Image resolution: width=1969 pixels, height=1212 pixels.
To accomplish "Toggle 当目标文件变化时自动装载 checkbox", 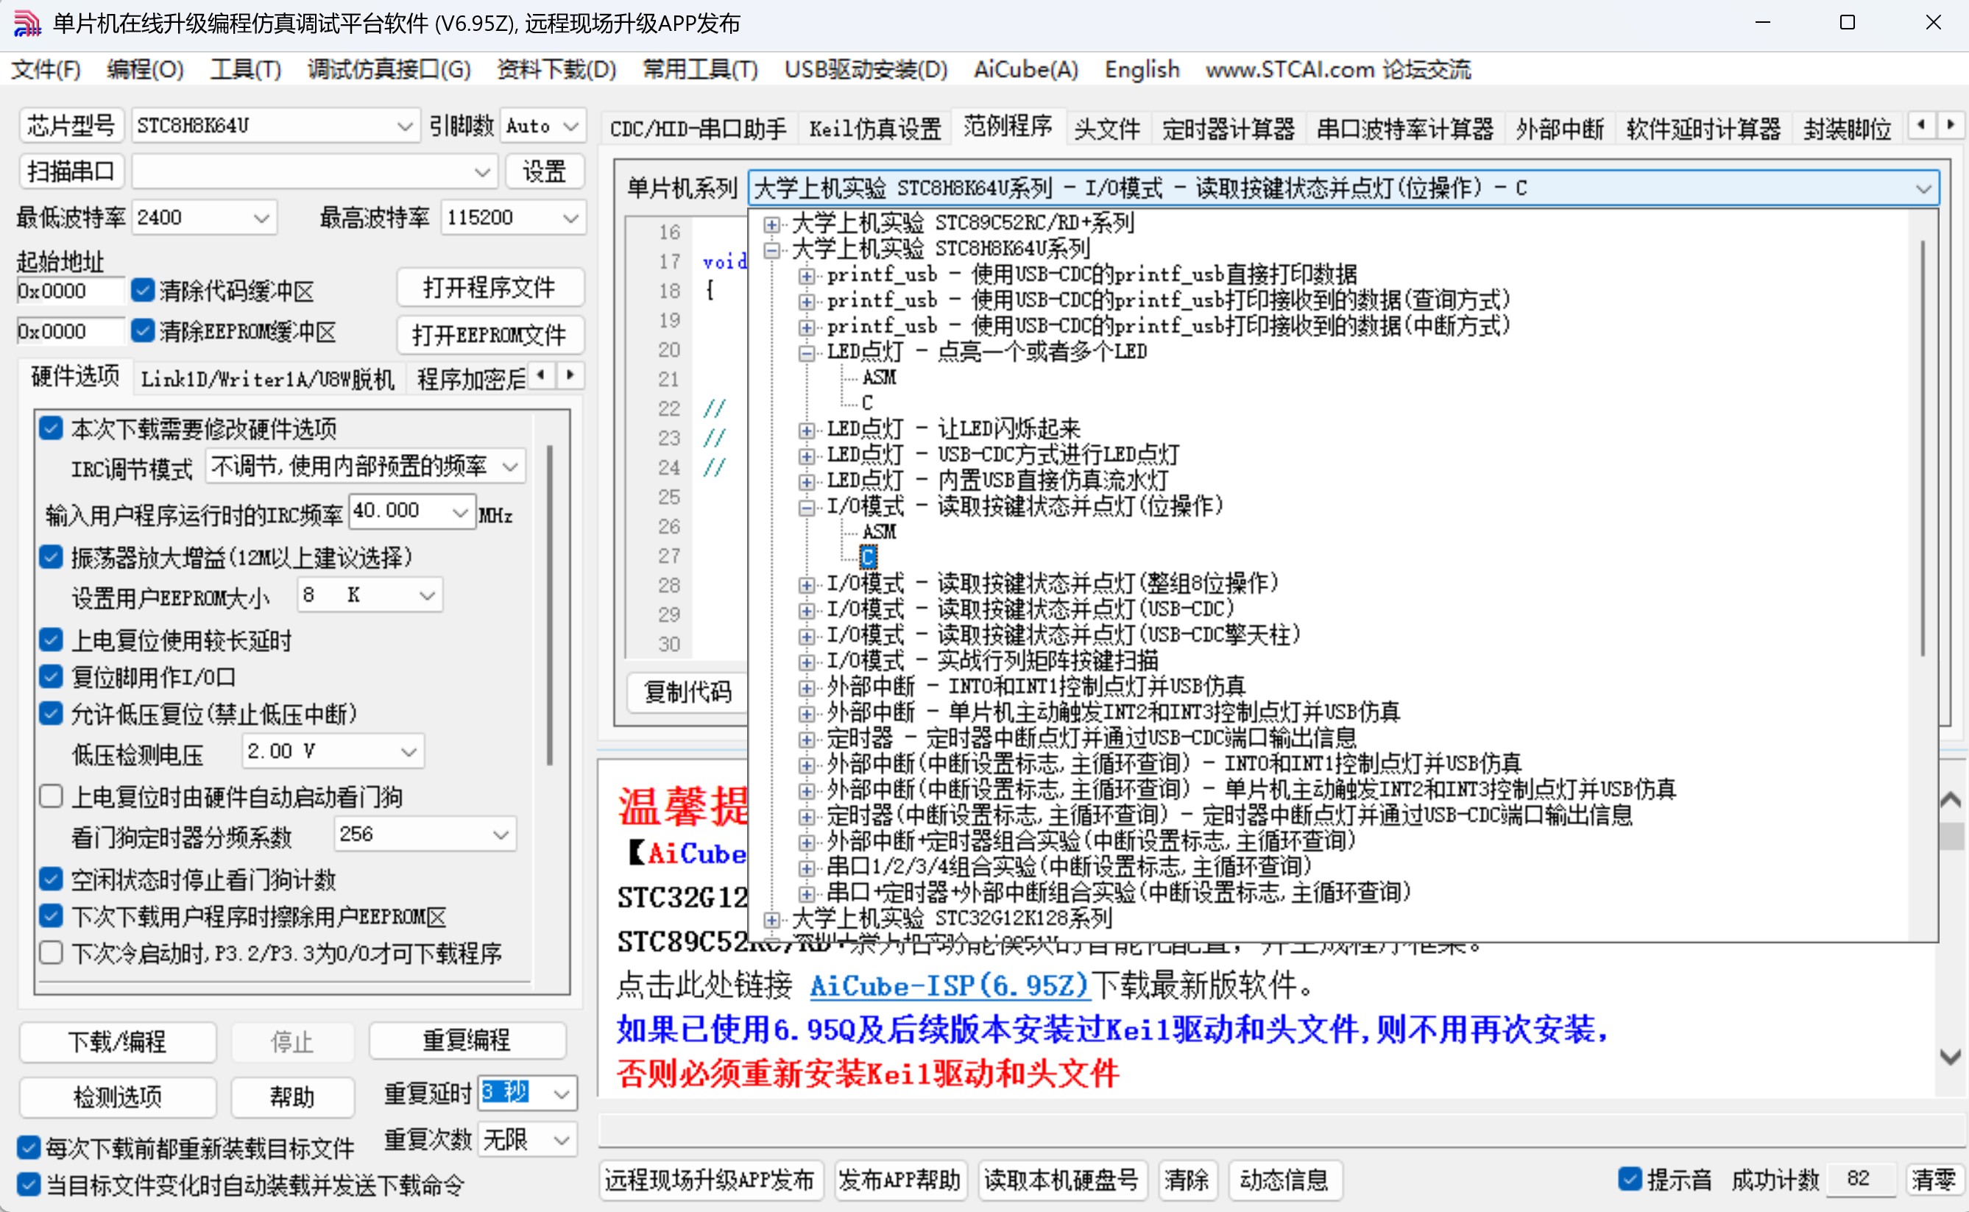I will (x=28, y=1184).
